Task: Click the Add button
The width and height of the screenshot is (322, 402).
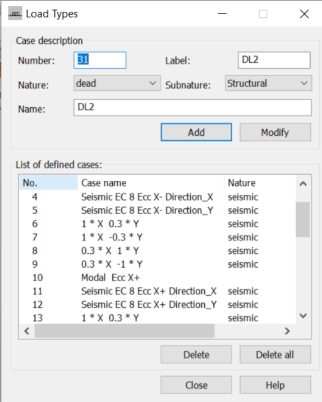Action: (x=196, y=133)
